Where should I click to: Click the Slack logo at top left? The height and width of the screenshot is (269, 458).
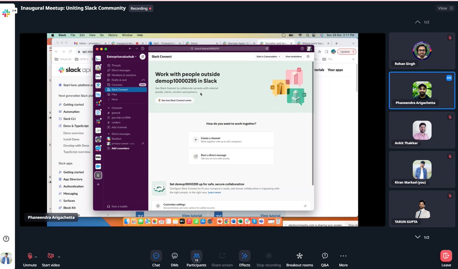[x=6, y=13]
